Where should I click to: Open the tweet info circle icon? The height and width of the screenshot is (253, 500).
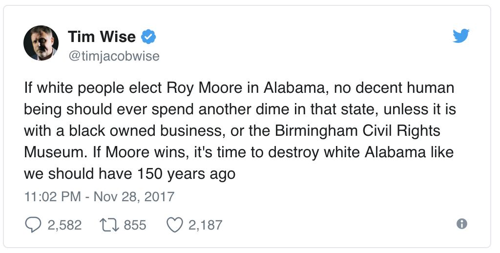(x=461, y=224)
